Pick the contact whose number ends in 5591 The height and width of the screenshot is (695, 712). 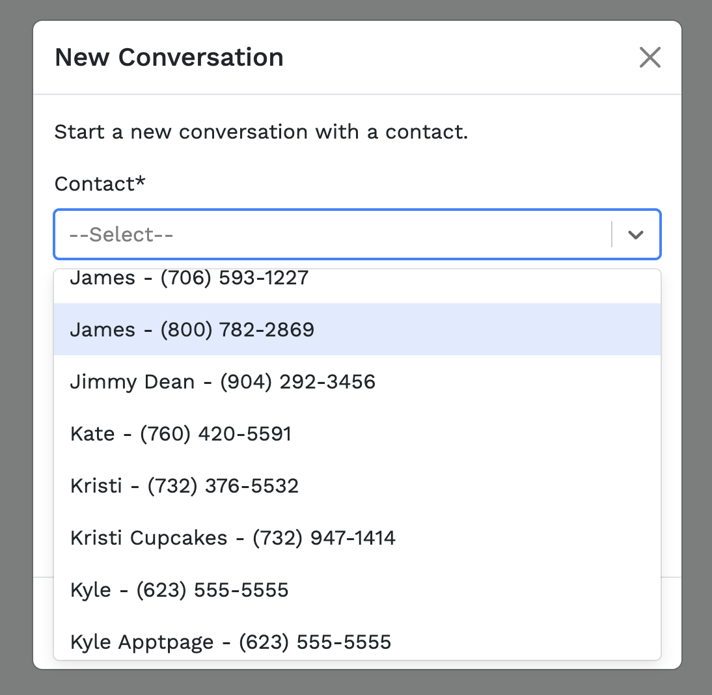[357, 433]
